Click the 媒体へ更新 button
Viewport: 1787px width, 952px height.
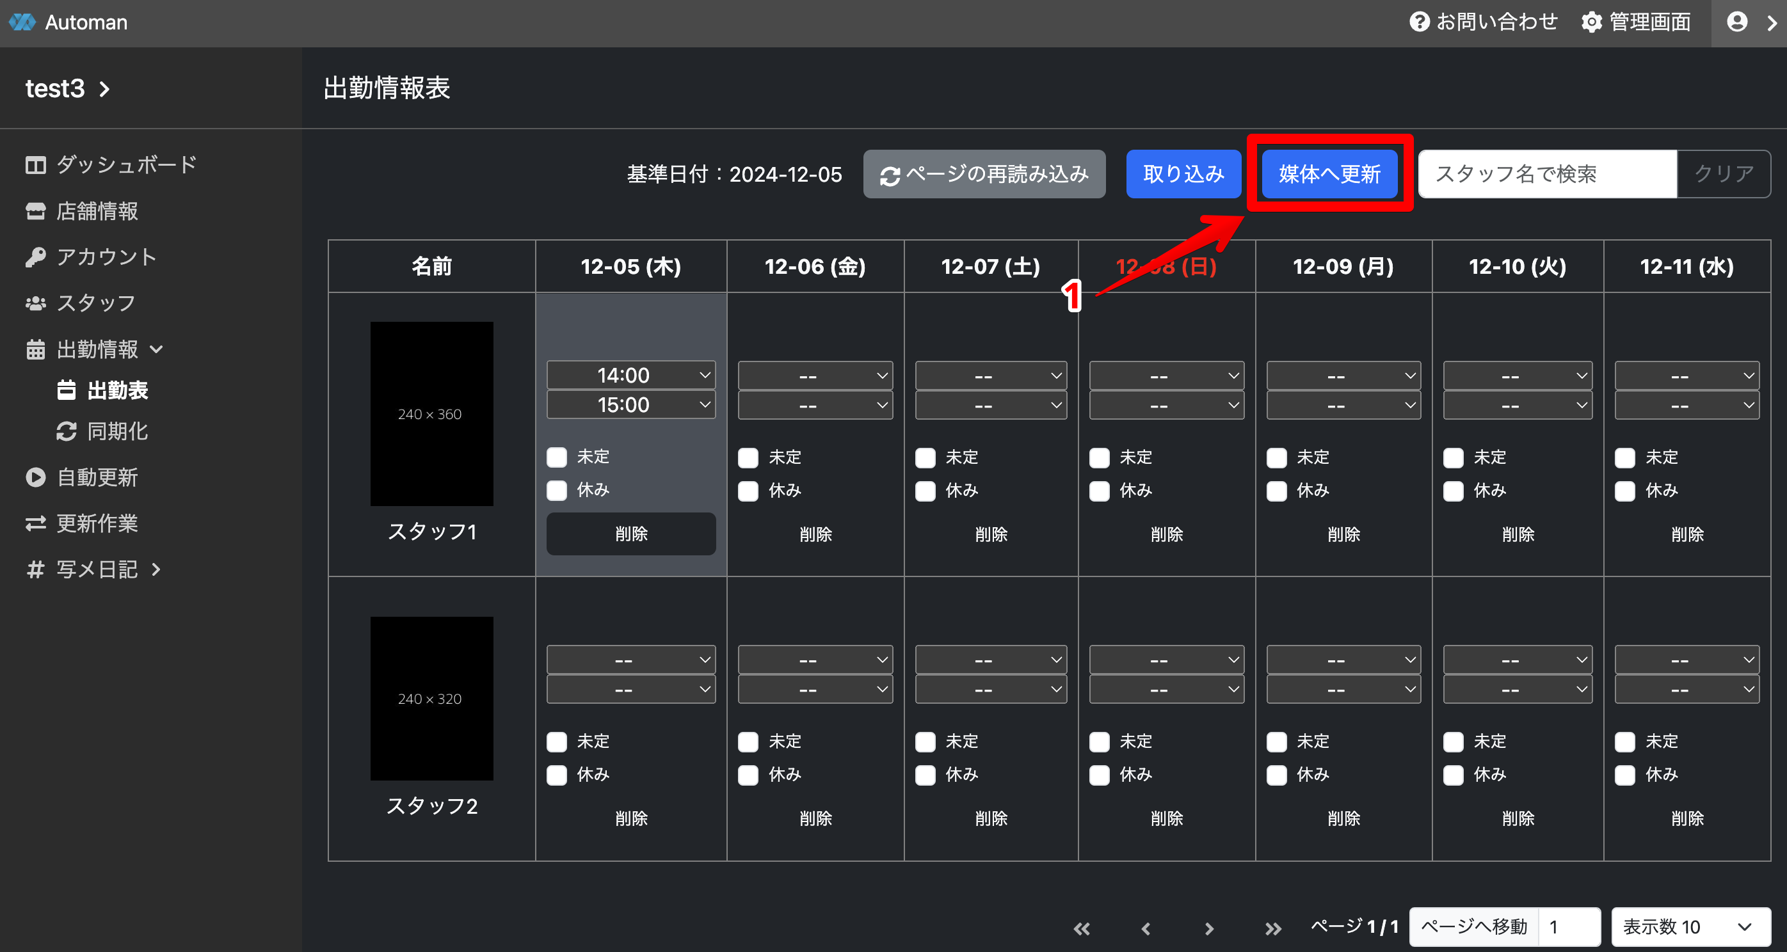click(x=1329, y=174)
